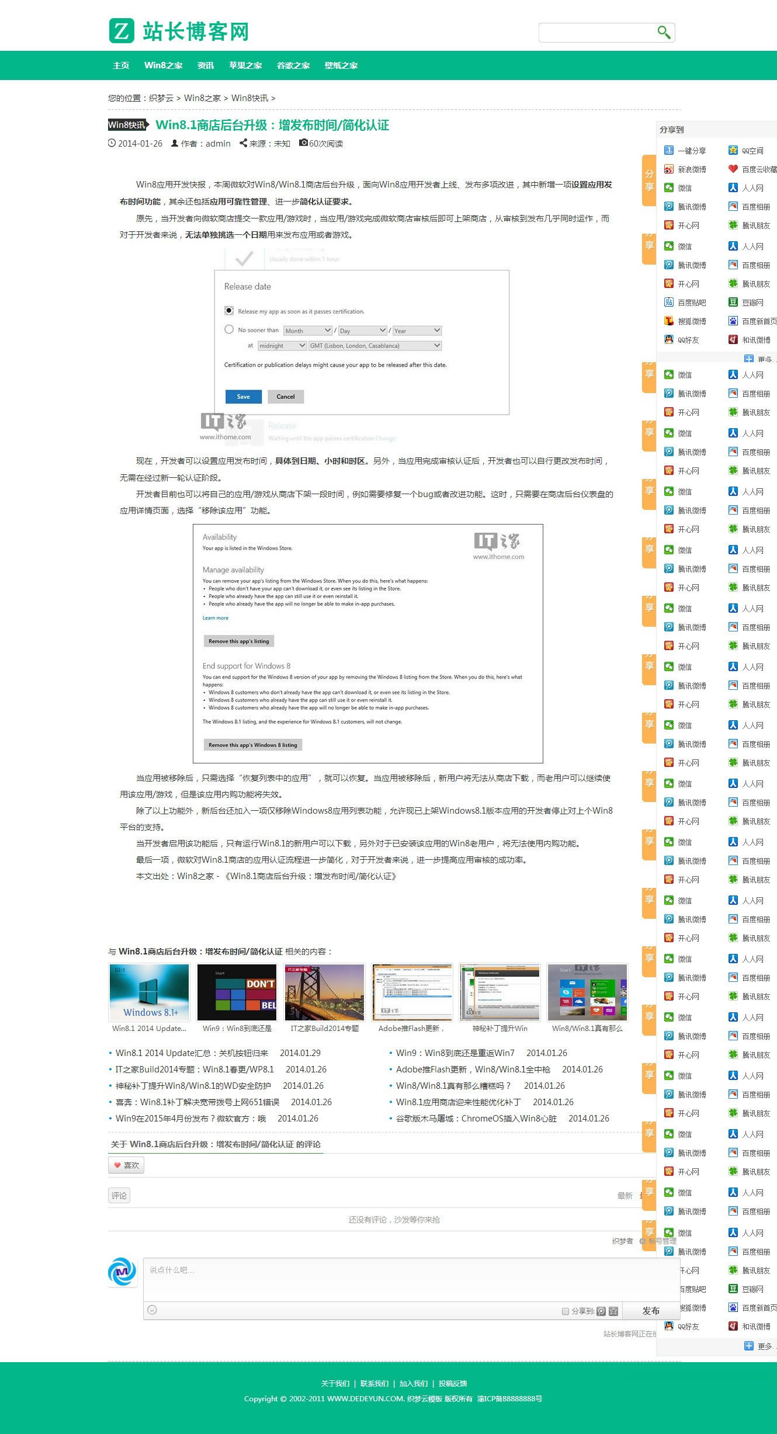
Task: Click the 搜狐微博 yellow 'T' icon
Action: (669, 321)
